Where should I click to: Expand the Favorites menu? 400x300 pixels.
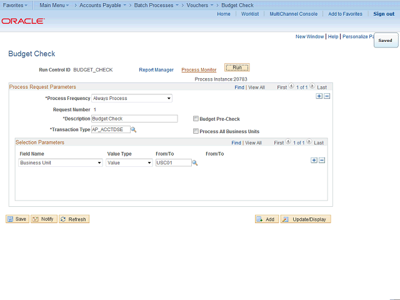15,5
